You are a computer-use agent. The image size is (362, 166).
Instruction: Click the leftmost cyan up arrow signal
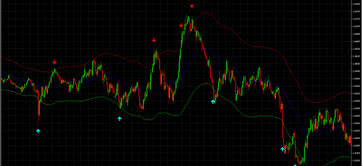pyautogui.click(x=38, y=131)
